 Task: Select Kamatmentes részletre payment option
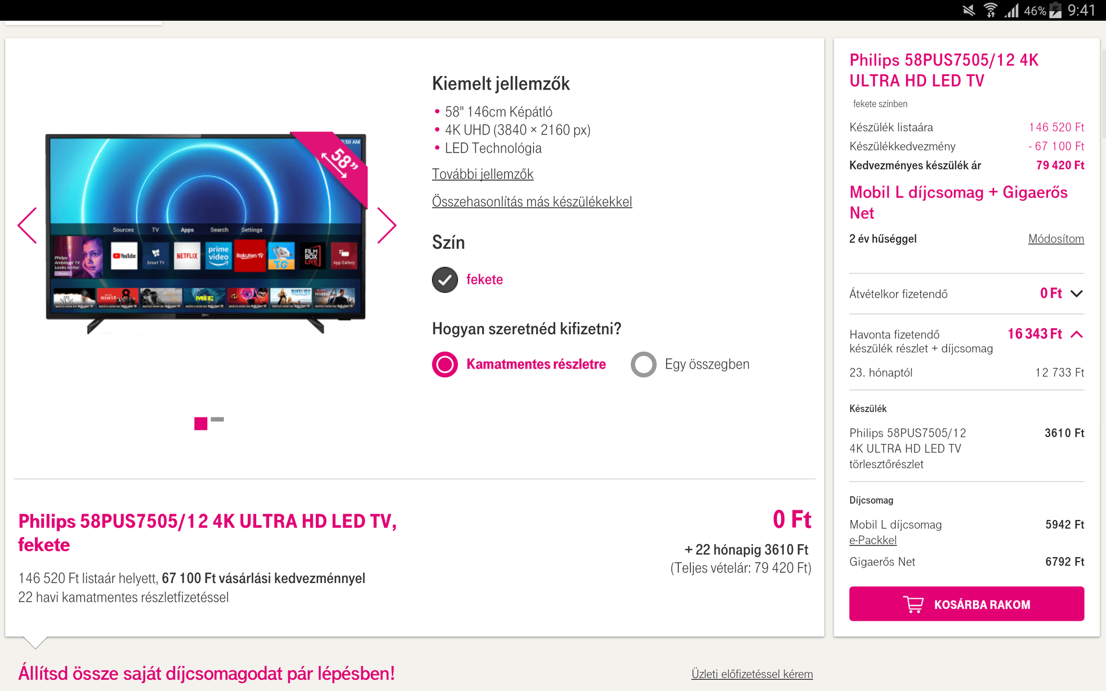(x=519, y=364)
